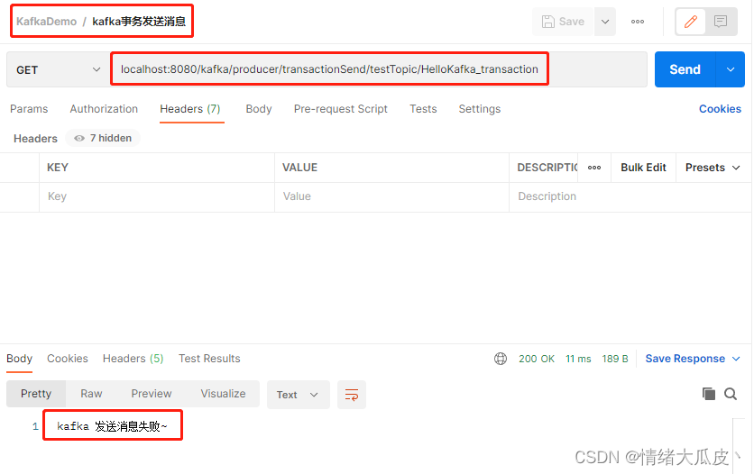Click the VALUE column header
Image resolution: width=754 pixels, height=474 pixels.
click(x=299, y=168)
